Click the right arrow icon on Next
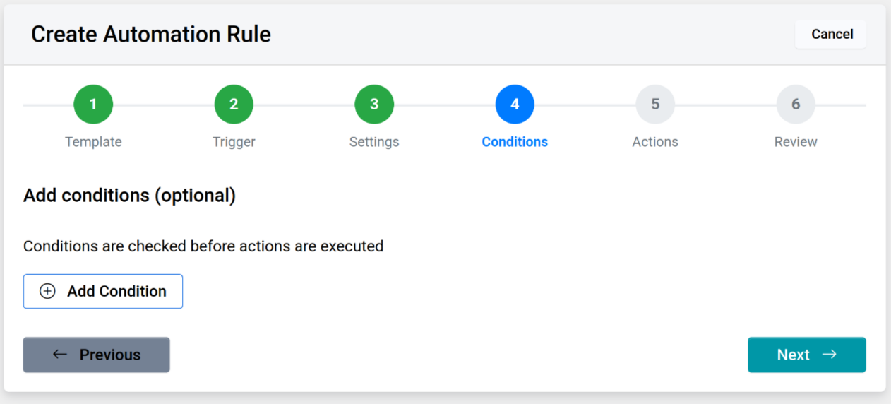 [x=830, y=355]
